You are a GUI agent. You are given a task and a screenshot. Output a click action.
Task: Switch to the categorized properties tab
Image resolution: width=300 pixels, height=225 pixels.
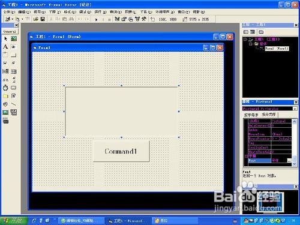point(269,115)
